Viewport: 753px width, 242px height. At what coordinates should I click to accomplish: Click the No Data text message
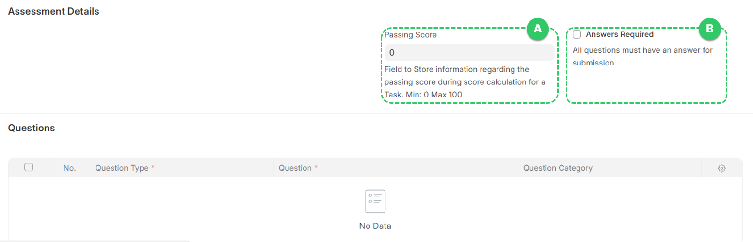(375, 226)
